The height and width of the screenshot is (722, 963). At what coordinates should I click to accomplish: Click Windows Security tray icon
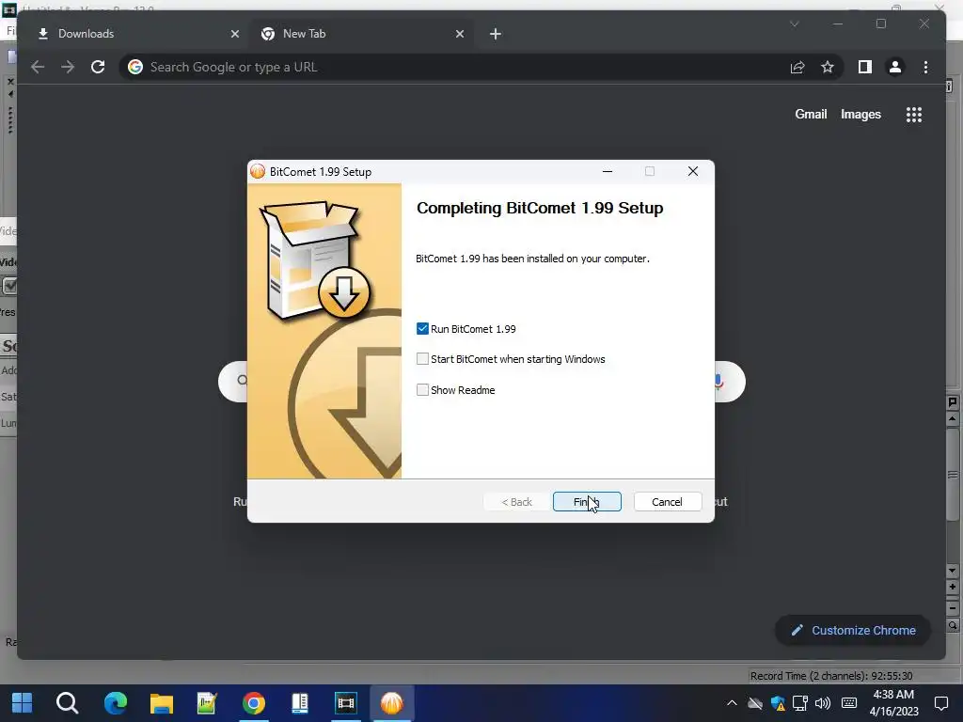tap(778, 703)
